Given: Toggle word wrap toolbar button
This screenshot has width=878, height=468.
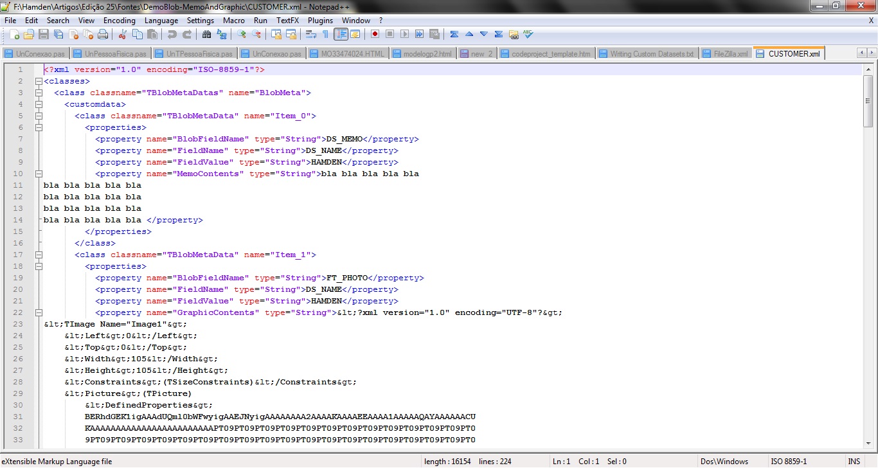Looking at the screenshot, I should (310, 34).
